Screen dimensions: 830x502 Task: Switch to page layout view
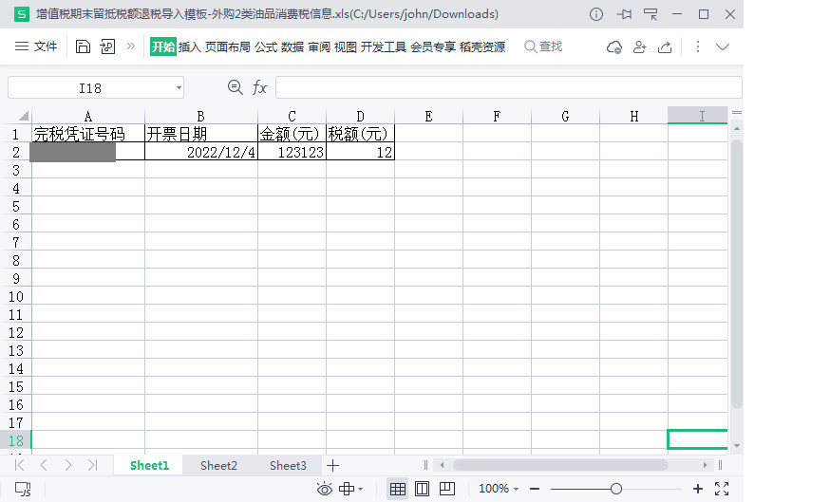click(423, 489)
